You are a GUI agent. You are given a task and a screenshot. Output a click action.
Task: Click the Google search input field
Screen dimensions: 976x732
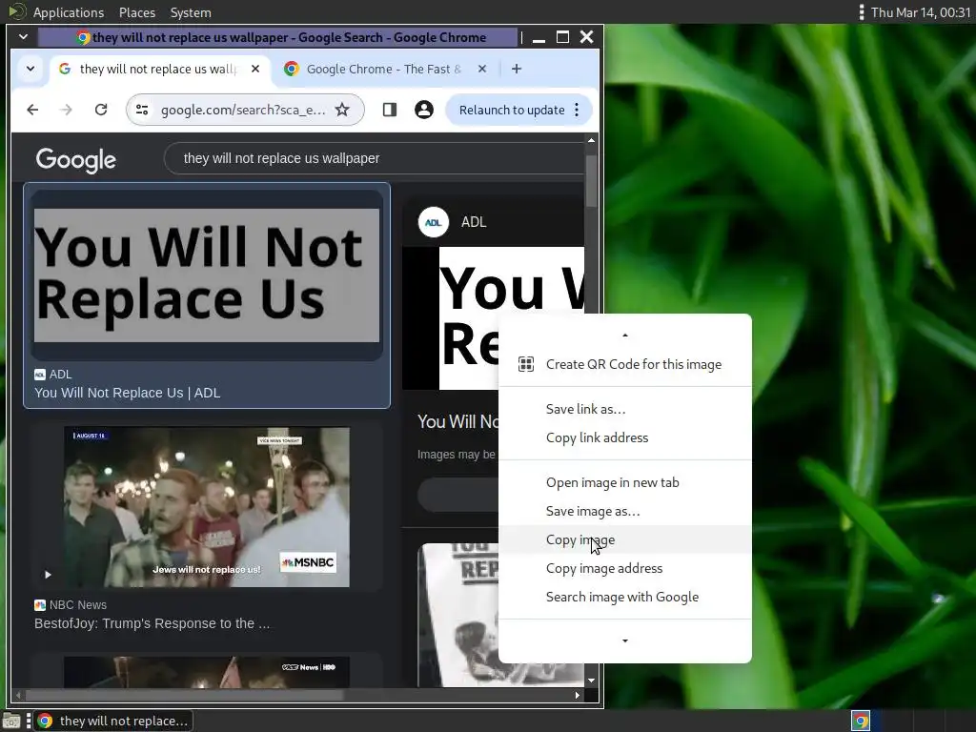374,159
